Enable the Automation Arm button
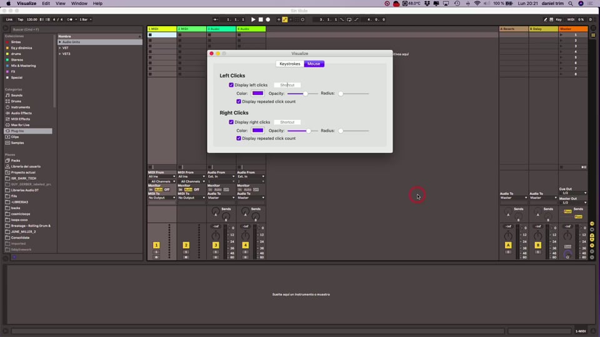600x337 pixels. pos(285,19)
